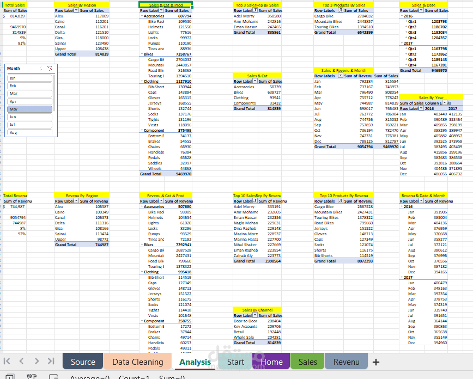Screen dimensions: 473x379
Task: Collapse Accessories group in Sales & Cat & Prod
Action: [x=142, y=16]
